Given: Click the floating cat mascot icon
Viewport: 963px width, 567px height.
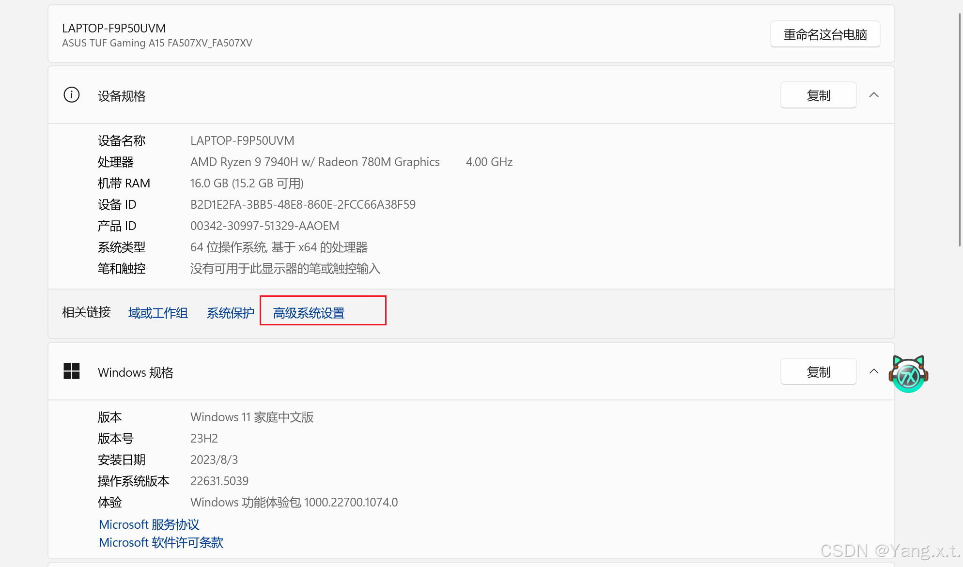Looking at the screenshot, I should [908, 374].
